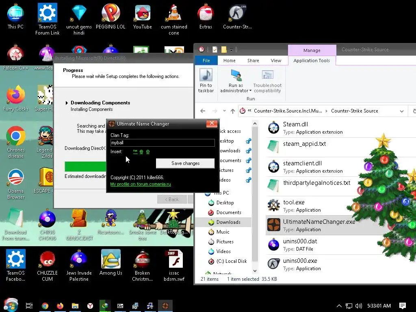416x312 pixels.
Task: Expand the address bar history dropdown
Action: point(402,111)
